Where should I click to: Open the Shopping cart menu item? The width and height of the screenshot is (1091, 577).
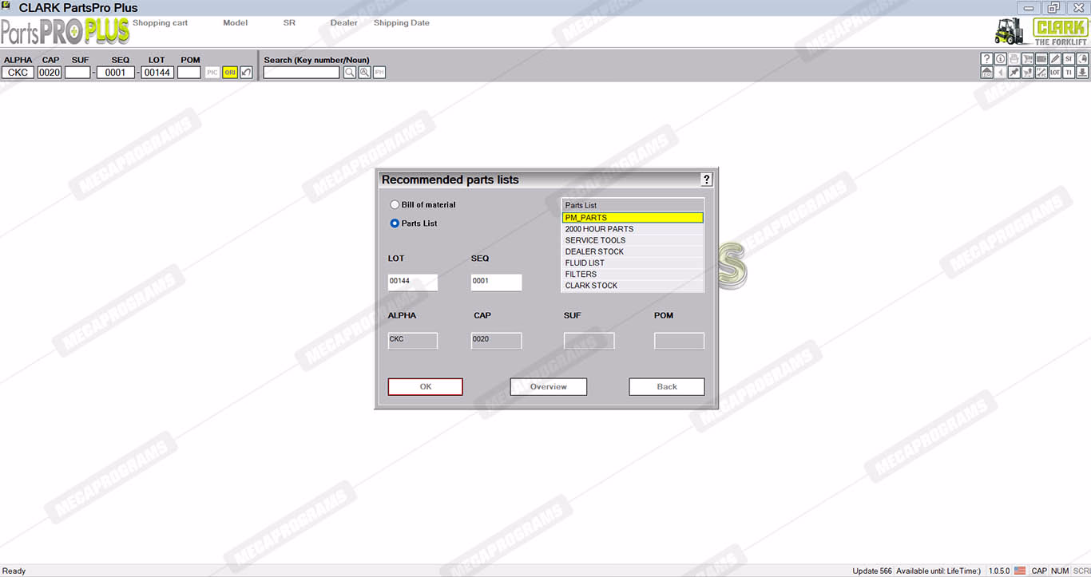160,23
